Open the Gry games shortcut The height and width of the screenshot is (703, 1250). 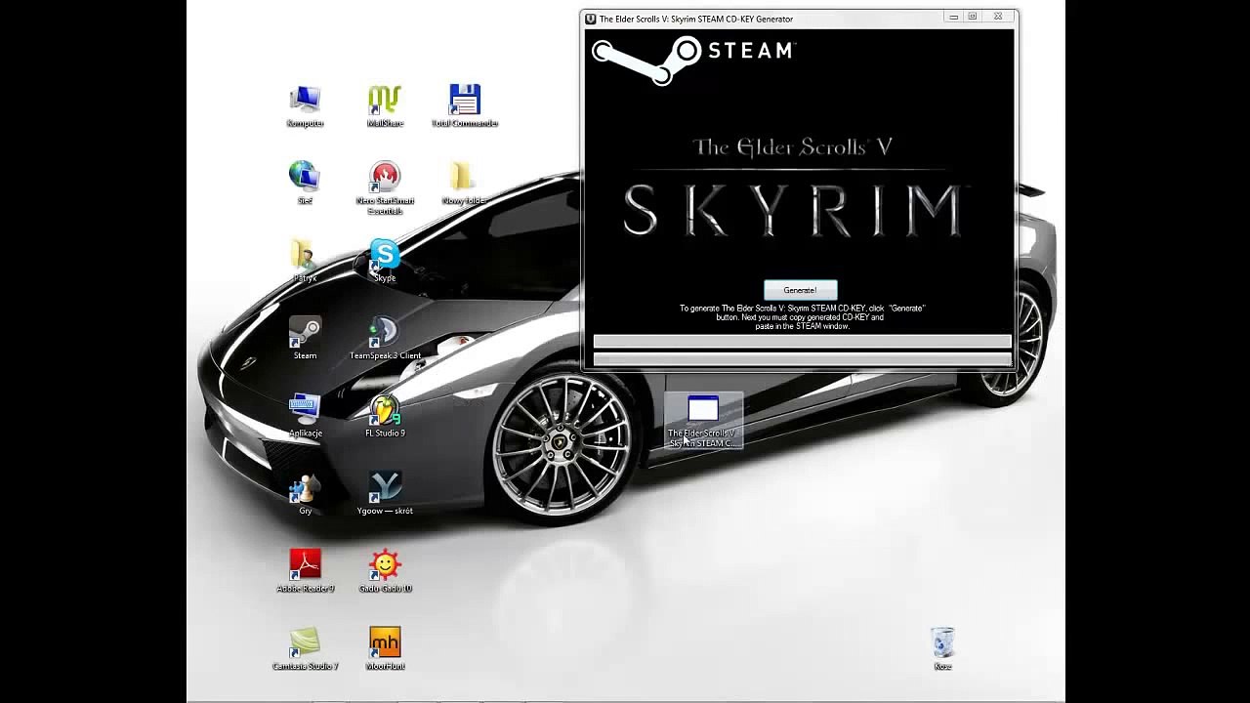305,494
